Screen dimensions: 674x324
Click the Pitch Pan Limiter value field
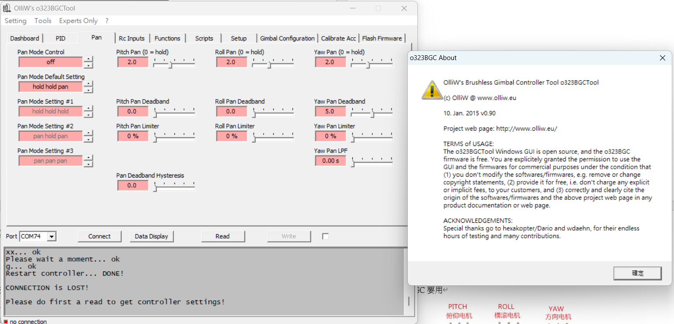pyautogui.click(x=133, y=136)
